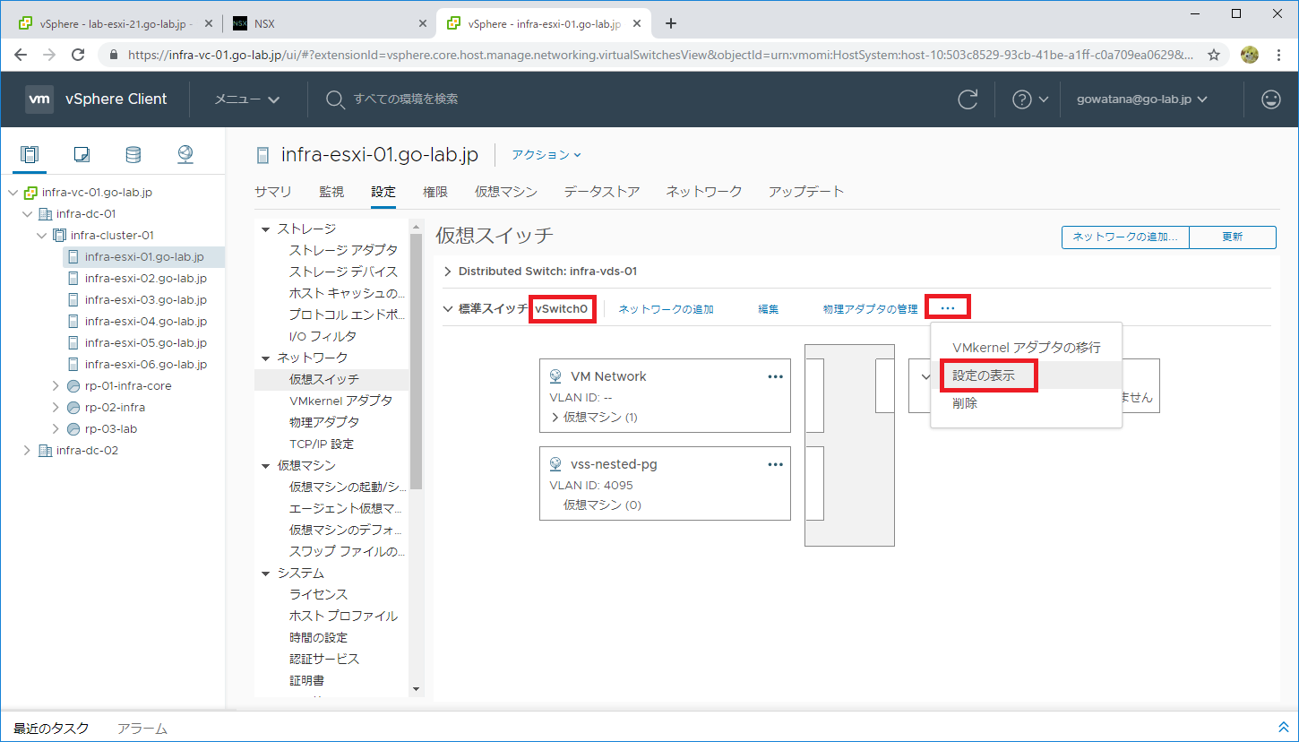Open the アラーム tab at bottom
Screen dimensions: 1299x742
[142, 729]
